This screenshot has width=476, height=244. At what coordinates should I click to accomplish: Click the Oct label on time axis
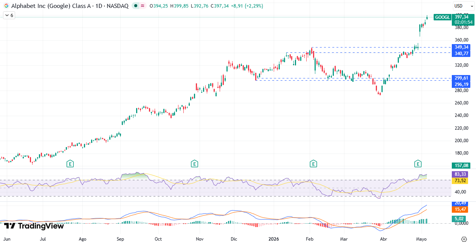158,239
